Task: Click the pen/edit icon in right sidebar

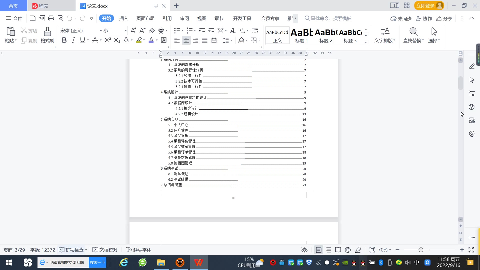Action: coord(471,66)
